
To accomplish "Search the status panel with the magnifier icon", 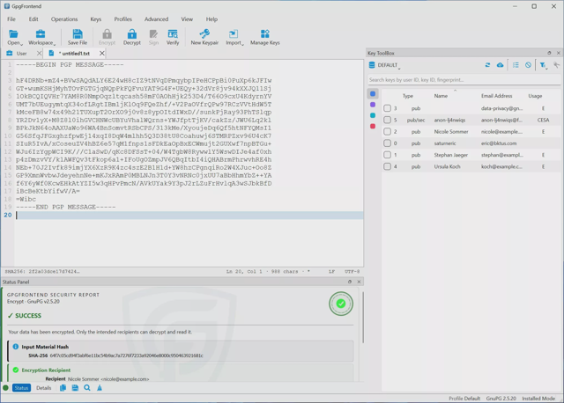I will [x=87, y=388].
